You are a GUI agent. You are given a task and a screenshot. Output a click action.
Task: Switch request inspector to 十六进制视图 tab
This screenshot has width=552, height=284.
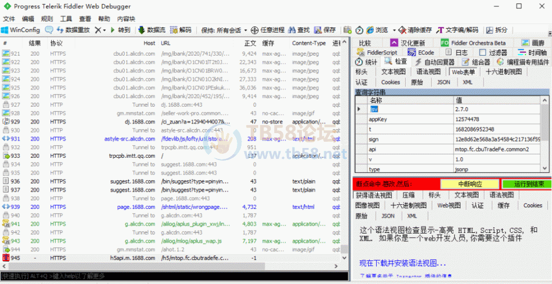tap(504, 72)
